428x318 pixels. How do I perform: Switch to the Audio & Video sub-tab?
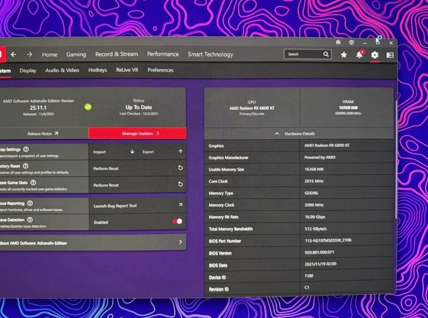(x=62, y=70)
